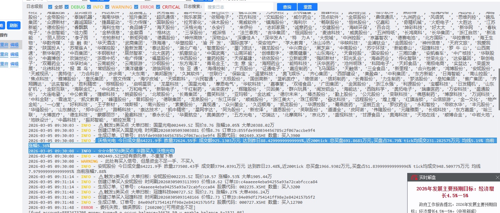Toggle the ERROR log level checkbox

pos(136,7)
